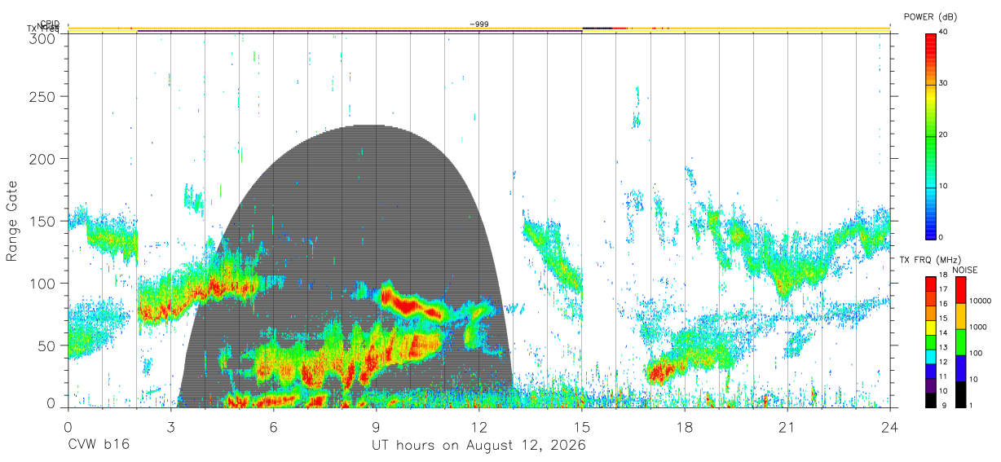Click the 300 tick on Range Gate axis
1001x462 pixels.
click(x=43, y=39)
